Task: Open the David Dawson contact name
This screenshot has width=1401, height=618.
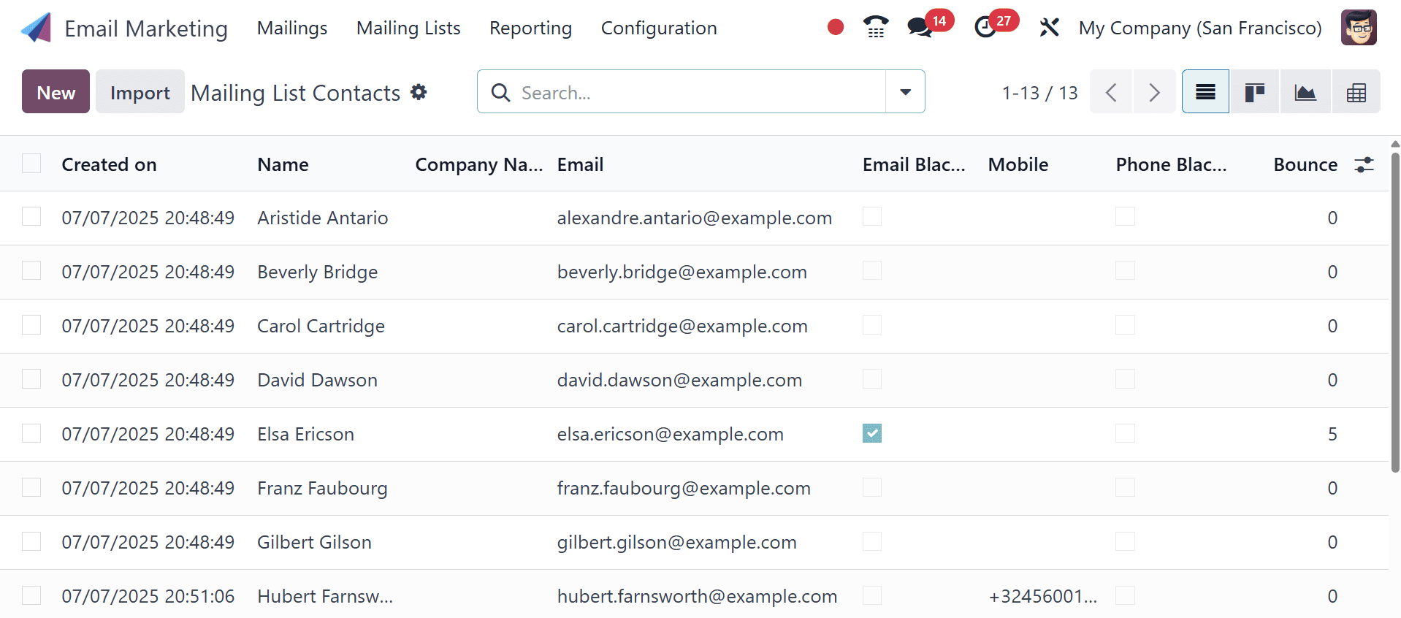Action: pos(317,380)
